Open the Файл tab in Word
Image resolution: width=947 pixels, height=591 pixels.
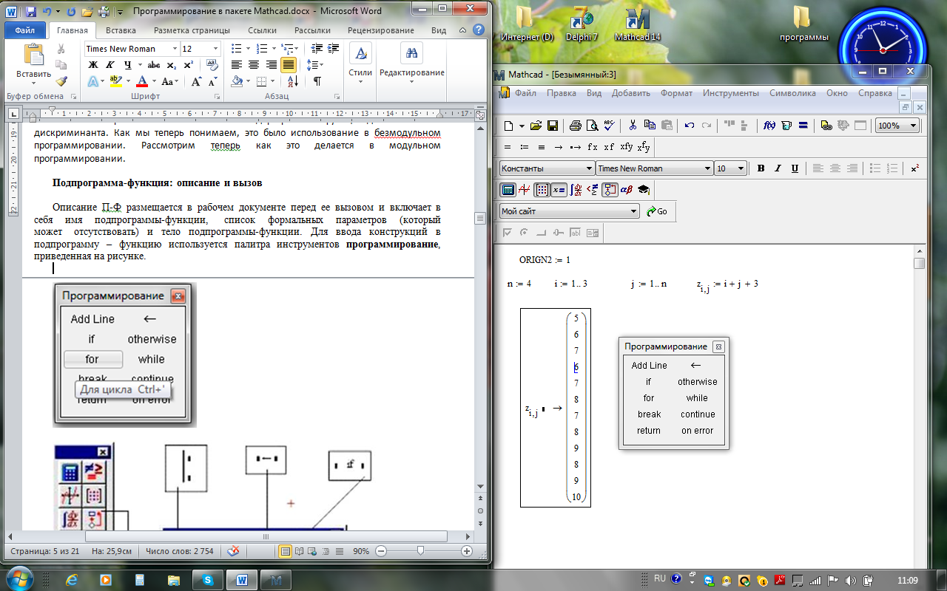[24, 30]
